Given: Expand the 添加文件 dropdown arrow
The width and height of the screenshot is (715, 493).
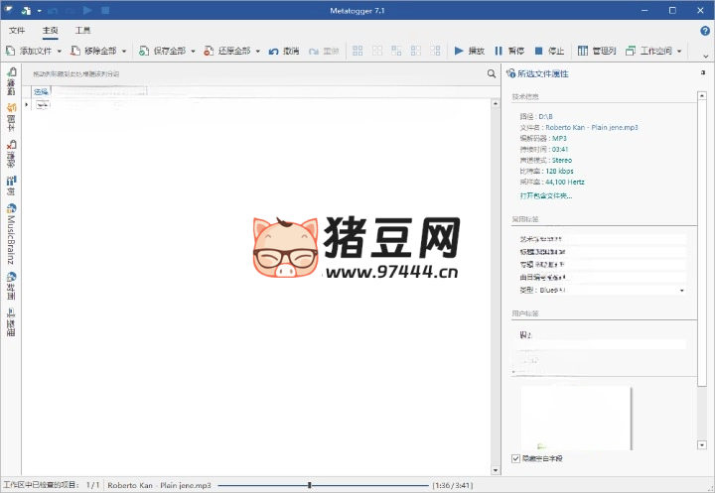Looking at the screenshot, I should (x=60, y=51).
